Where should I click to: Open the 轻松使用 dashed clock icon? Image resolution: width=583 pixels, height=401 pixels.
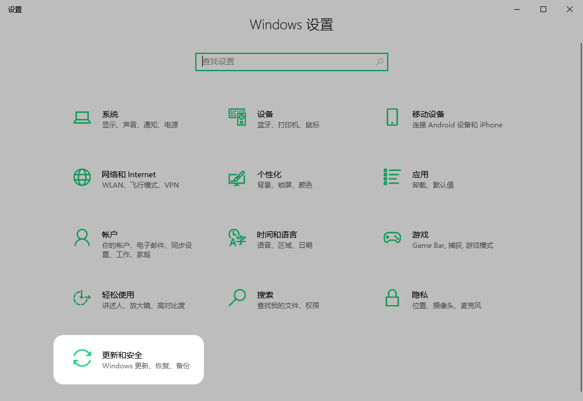click(82, 298)
